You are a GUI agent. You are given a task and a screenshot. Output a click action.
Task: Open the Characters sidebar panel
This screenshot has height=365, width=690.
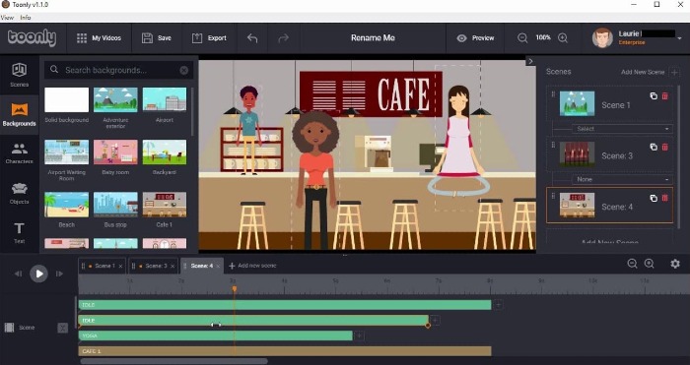click(x=20, y=153)
